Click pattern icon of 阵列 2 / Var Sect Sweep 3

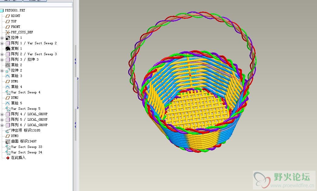(x=8, y=54)
